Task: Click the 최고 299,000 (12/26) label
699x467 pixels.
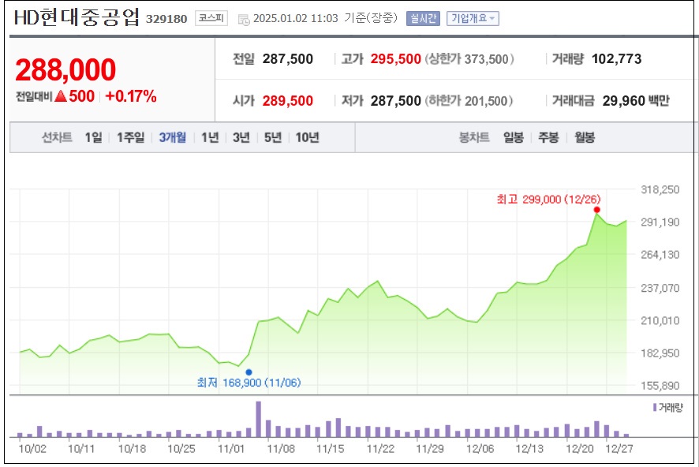Action: pos(548,199)
